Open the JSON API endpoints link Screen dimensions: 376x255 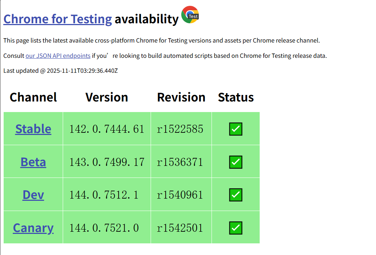pos(58,56)
